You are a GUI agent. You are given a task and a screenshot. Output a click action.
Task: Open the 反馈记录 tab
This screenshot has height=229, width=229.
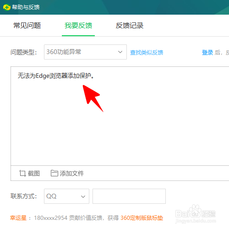[130, 26]
